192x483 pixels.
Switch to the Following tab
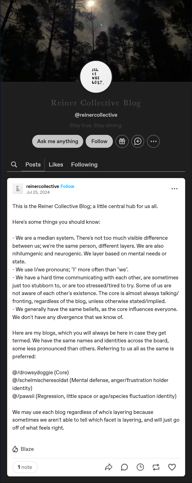84,165
